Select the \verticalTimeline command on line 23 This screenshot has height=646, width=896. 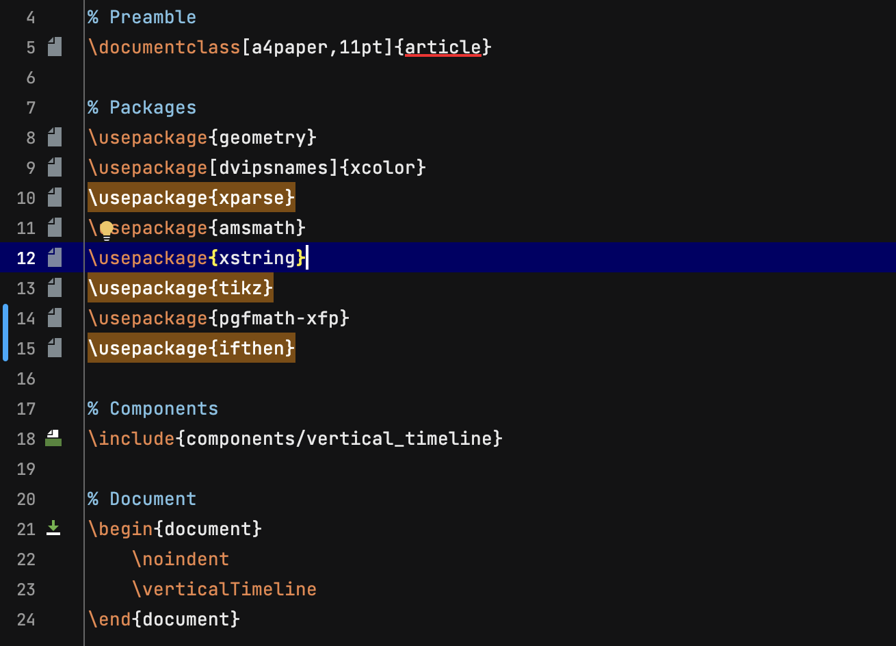point(226,589)
